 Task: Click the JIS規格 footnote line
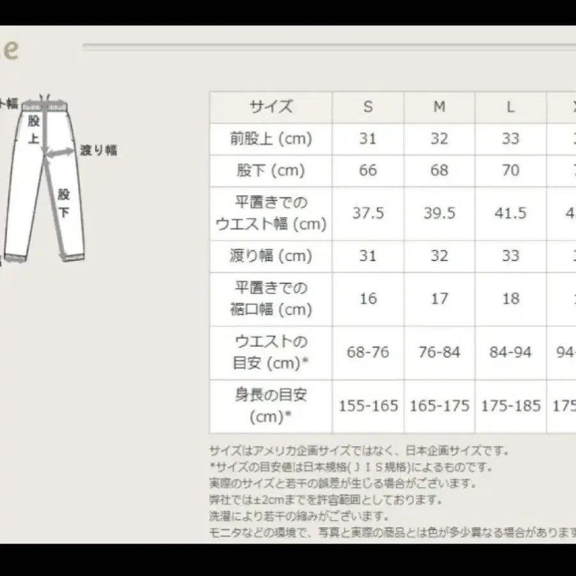351,467
